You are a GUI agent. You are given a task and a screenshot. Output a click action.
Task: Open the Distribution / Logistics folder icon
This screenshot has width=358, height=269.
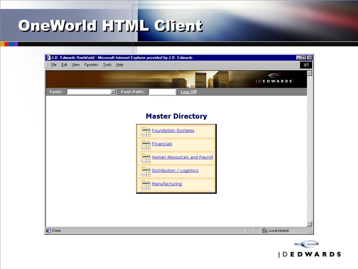[145, 172]
